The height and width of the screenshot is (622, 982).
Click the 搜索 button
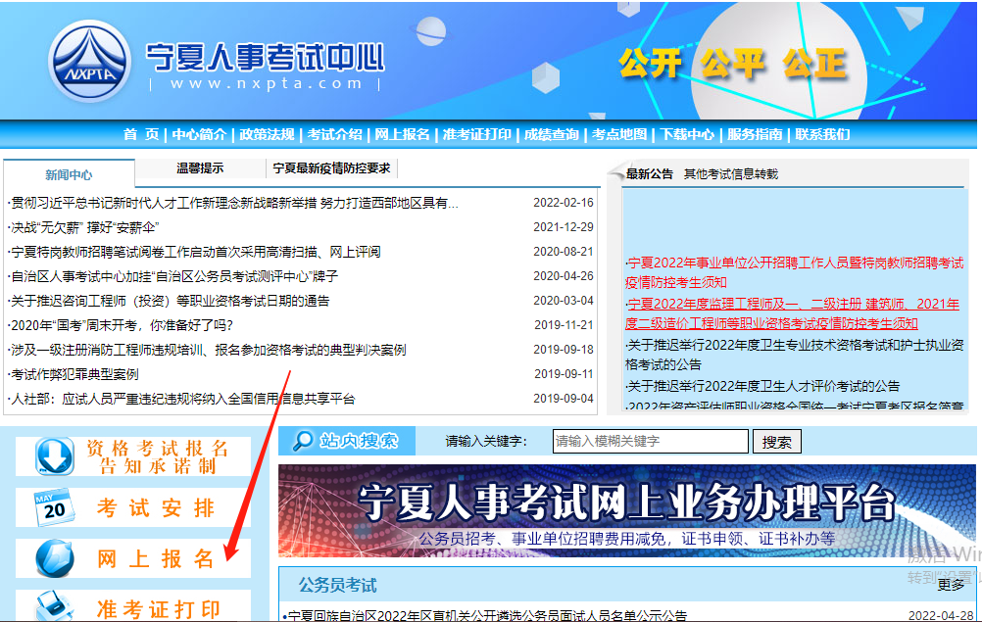tap(776, 442)
